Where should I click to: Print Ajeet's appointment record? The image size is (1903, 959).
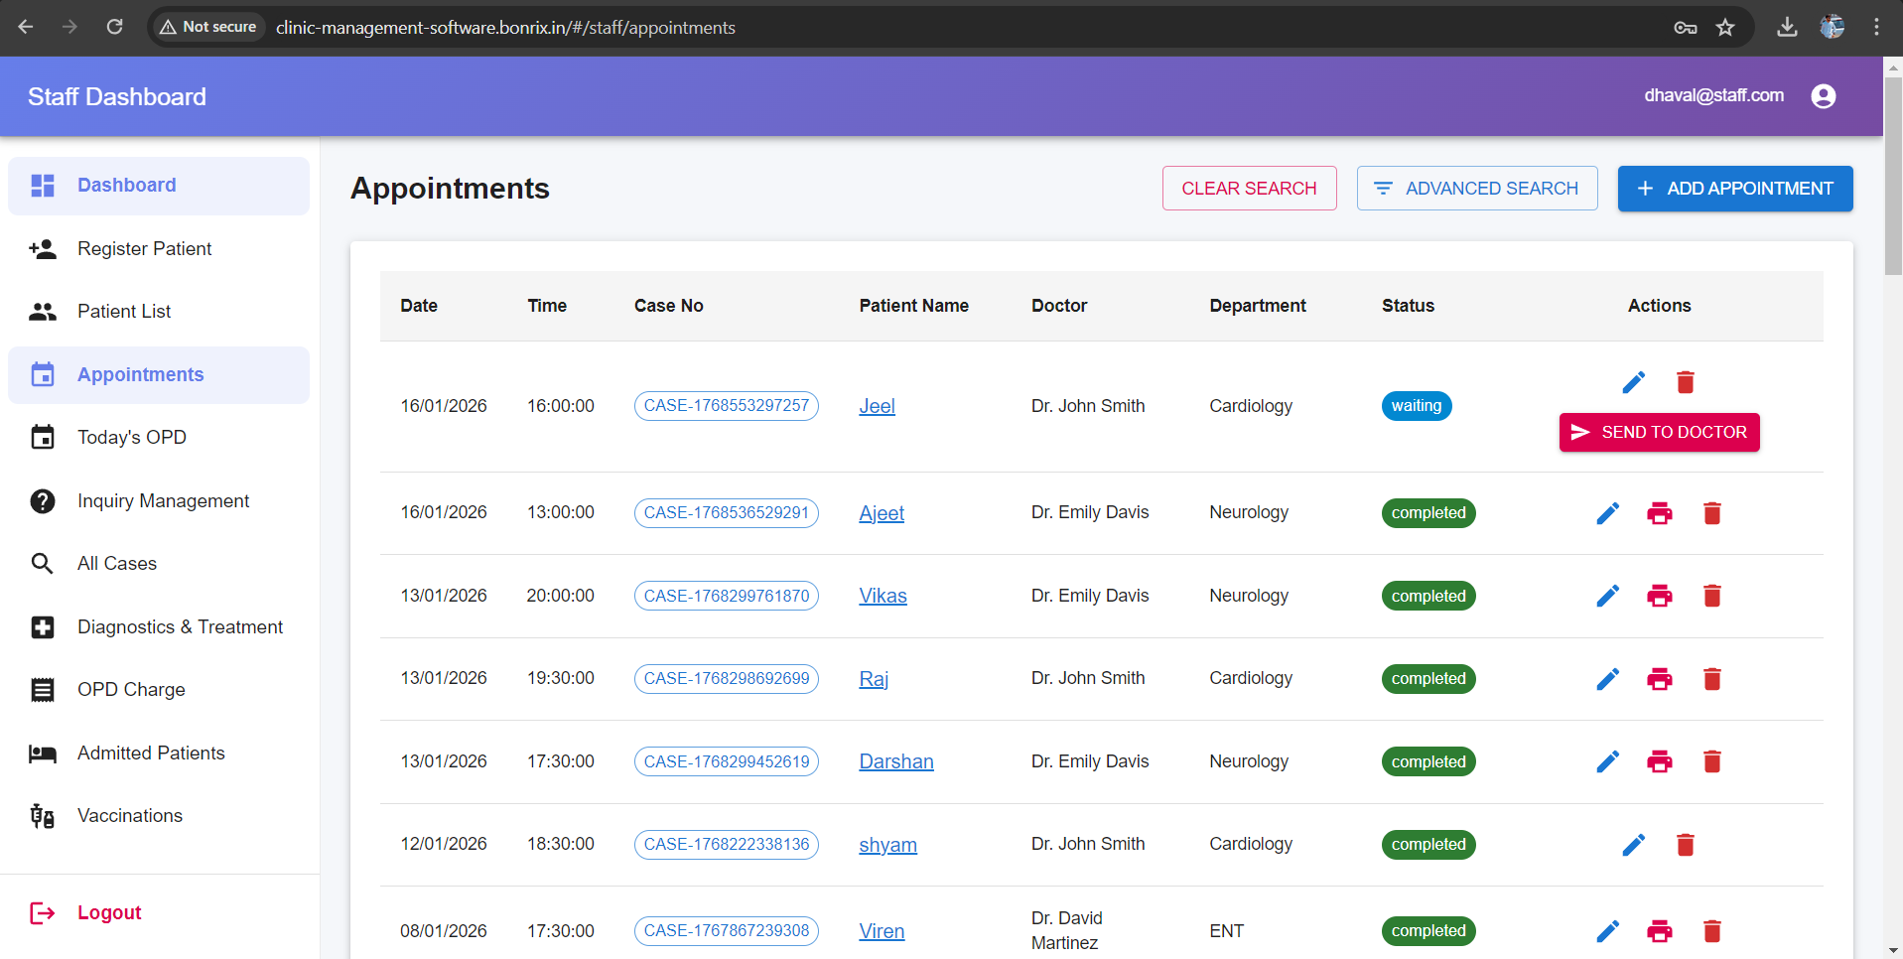pyautogui.click(x=1660, y=513)
